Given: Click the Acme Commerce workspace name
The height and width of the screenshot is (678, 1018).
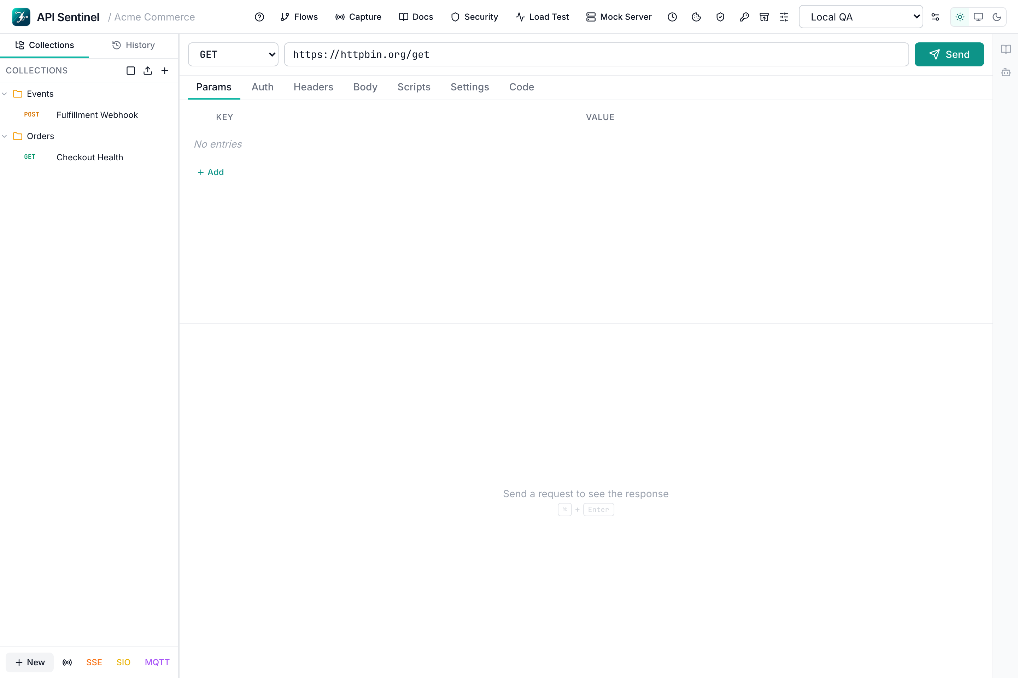Looking at the screenshot, I should pyautogui.click(x=154, y=17).
